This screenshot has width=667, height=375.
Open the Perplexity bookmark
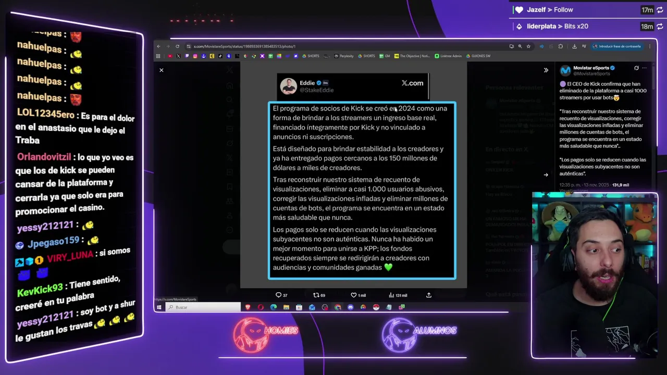[344, 56]
